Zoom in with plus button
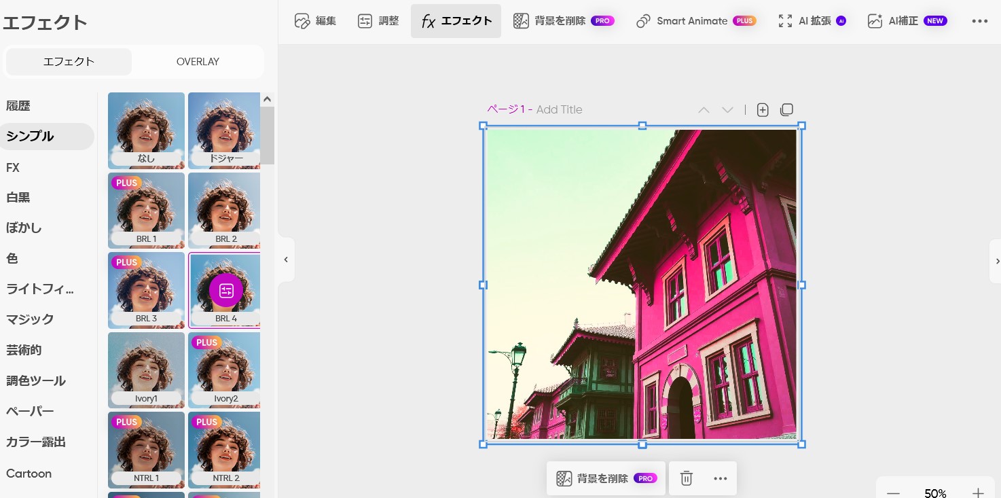1001x498 pixels. pos(978,493)
